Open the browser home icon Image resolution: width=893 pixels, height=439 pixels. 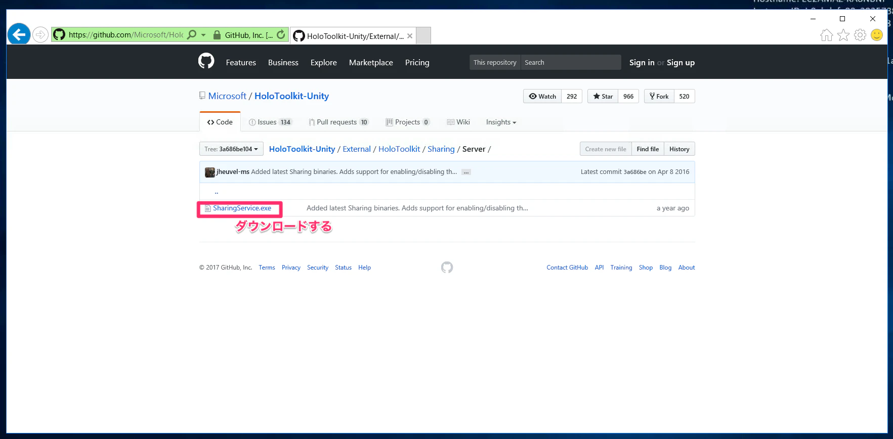click(x=827, y=35)
